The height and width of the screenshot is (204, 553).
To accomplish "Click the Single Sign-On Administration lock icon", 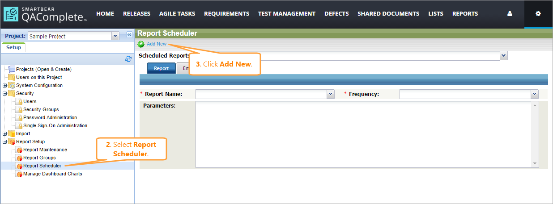I will (x=19, y=125).
